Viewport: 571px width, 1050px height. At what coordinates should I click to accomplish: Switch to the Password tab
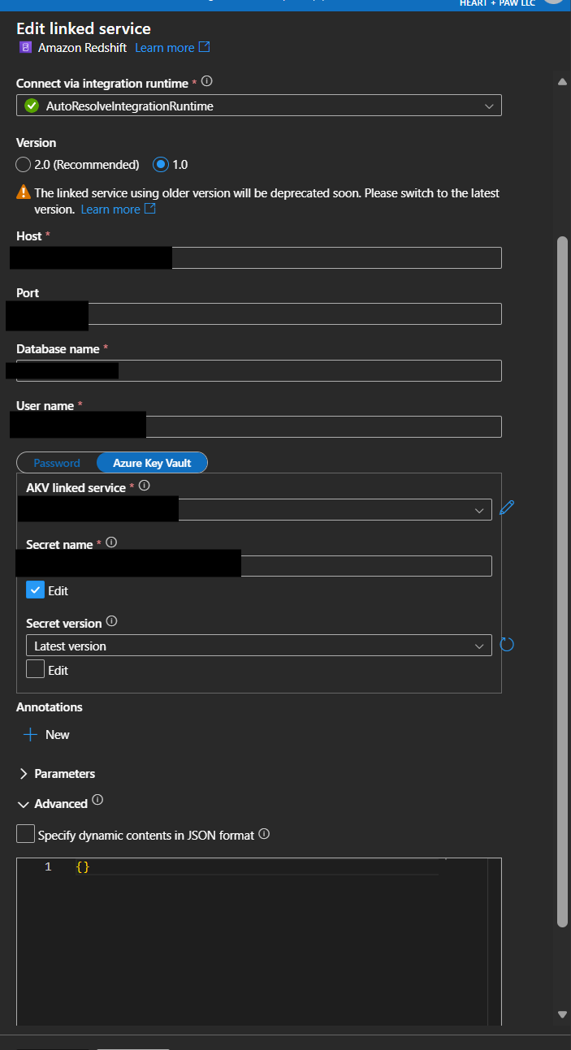[57, 463]
